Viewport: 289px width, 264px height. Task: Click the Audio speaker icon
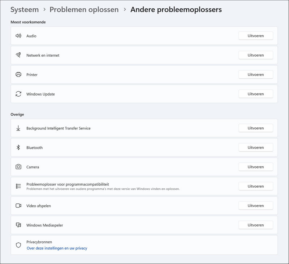(18, 36)
